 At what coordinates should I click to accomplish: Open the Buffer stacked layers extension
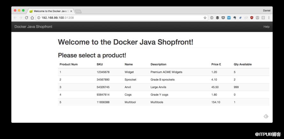217,18
